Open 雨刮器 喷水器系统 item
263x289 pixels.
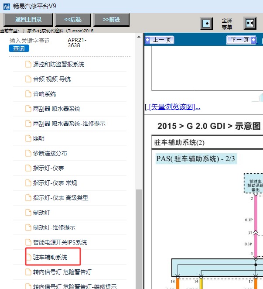point(57,109)
